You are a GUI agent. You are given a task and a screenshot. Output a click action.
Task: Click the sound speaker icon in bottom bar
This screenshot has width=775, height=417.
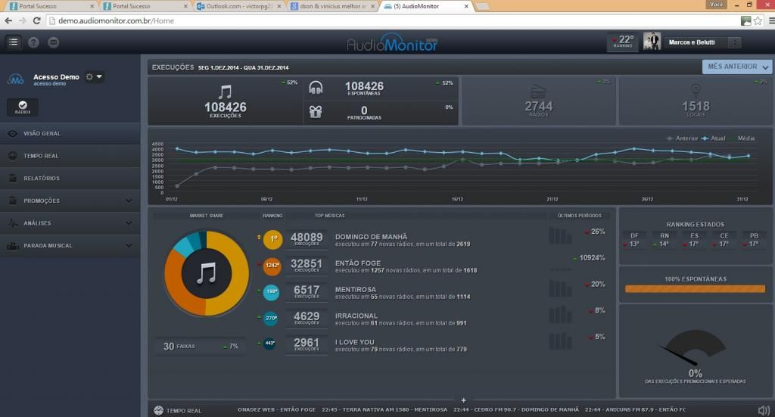click(x=763, y=410)
